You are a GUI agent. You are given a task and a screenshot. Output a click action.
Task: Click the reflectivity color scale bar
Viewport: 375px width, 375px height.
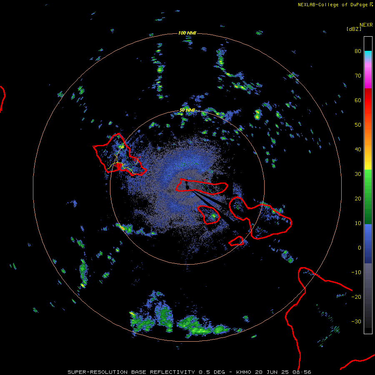pos(368,185)
